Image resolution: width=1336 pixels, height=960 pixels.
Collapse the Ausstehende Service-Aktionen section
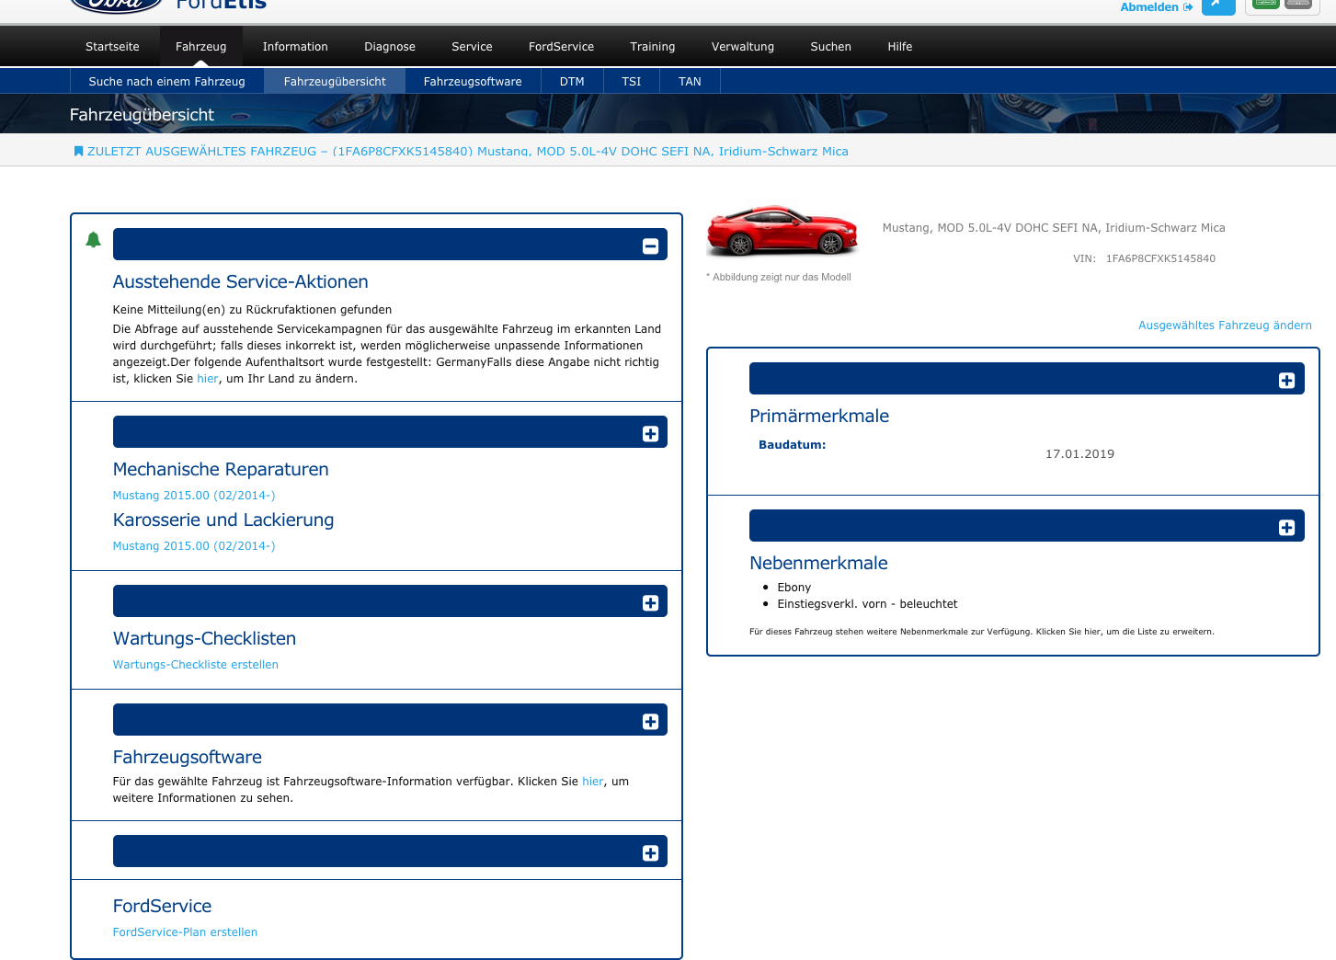pos(650,246)
